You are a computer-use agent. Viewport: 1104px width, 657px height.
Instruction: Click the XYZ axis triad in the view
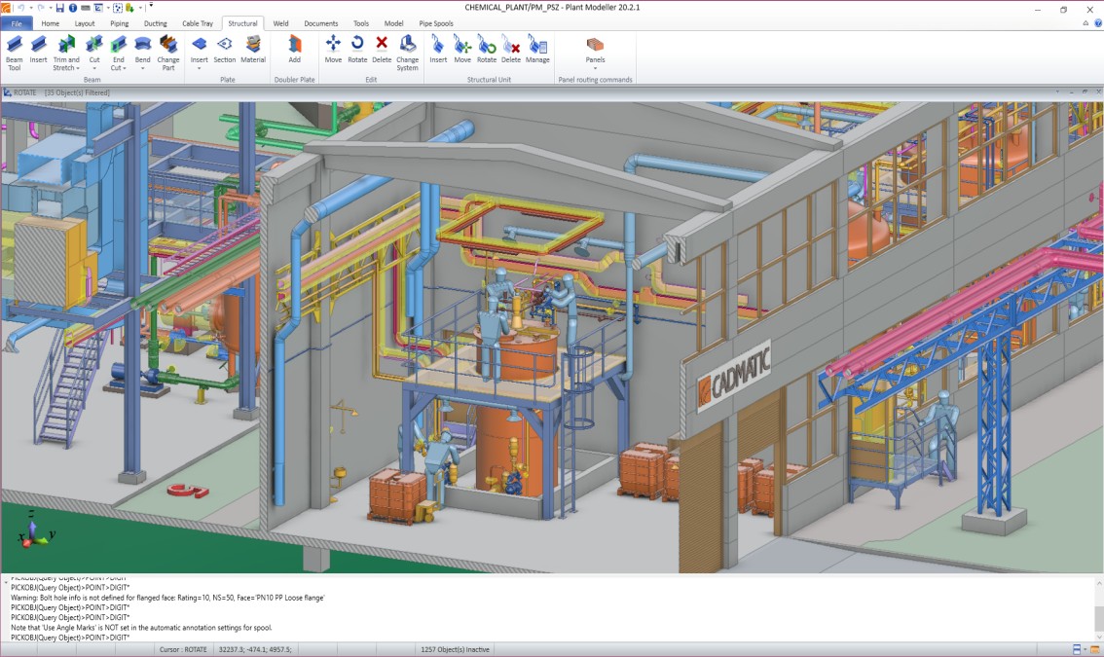[x=35, y=529]
